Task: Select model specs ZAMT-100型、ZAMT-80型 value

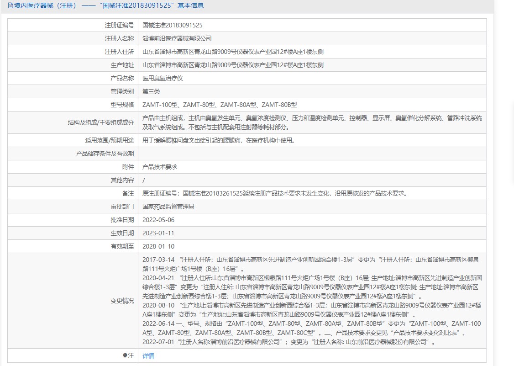Action: coord(220,105)
